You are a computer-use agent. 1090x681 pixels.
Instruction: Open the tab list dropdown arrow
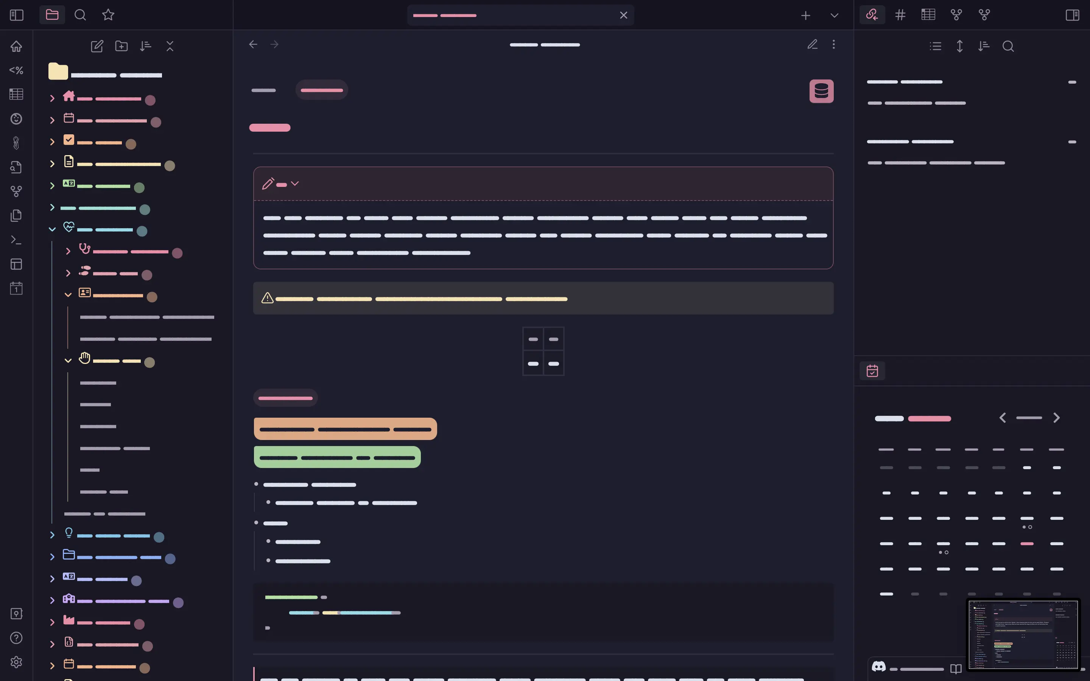(x=834, y=15)
